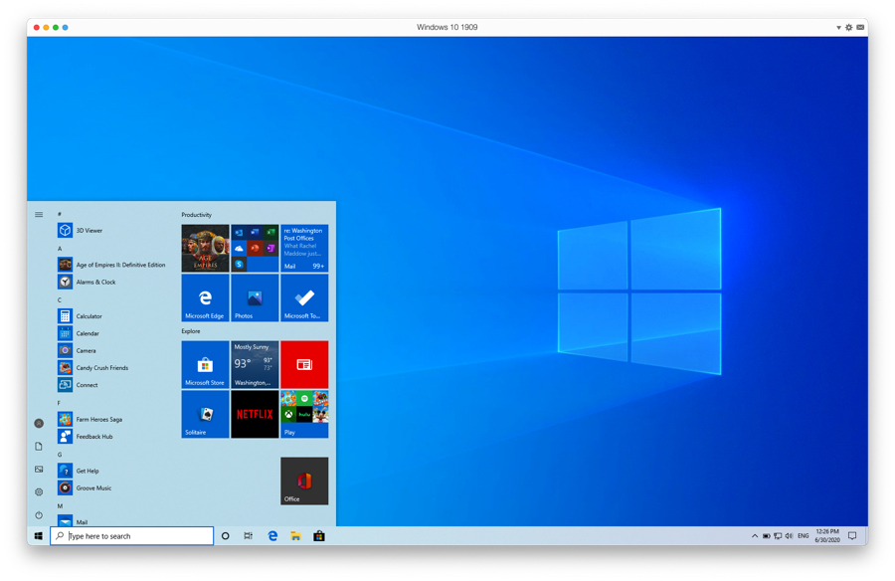Launch Groove Music

click(x=111, y=487)
